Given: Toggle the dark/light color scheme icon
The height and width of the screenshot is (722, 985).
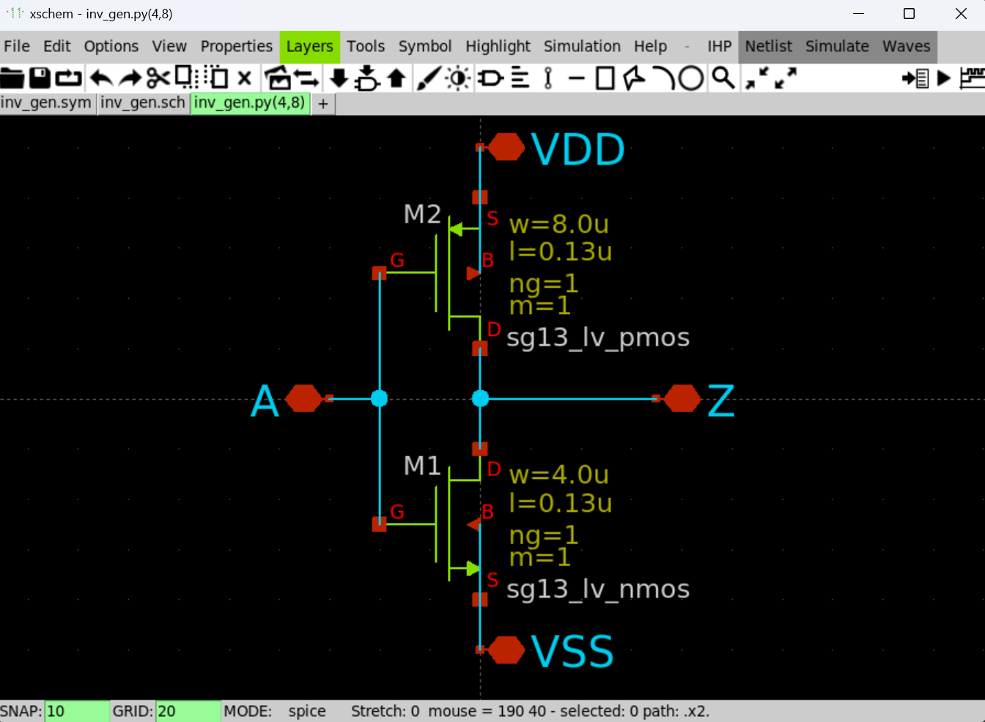Looking at the screenshot, I should (459, 78).
